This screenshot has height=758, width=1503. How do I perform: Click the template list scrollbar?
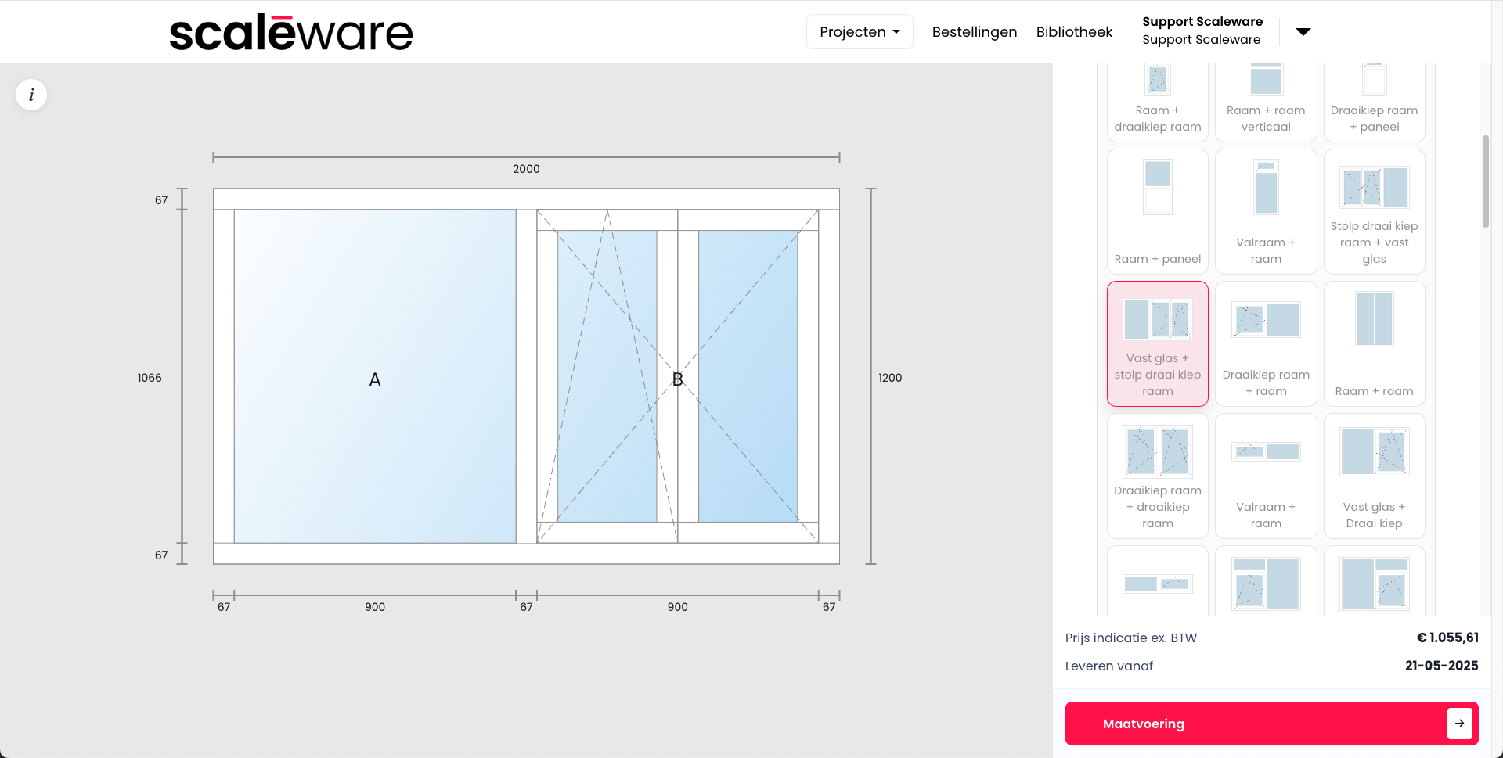tap(1485, 181)
